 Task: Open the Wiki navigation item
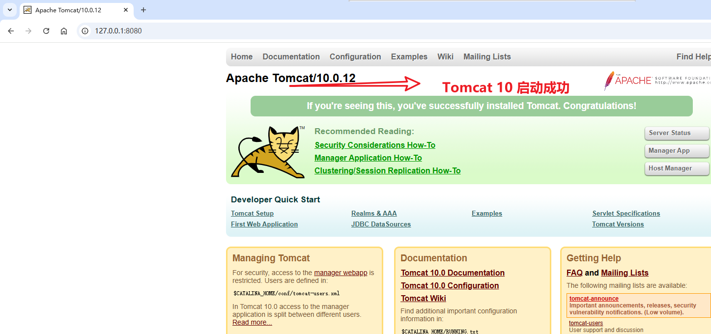[x=445, y=56]
